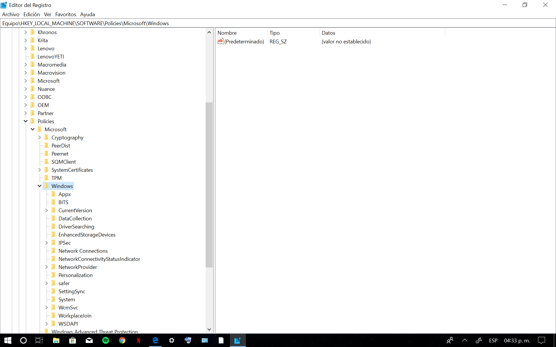Image resolution: width=556 pixels, height=347 pixels.
Task: Select the System key
Action: point(67,300)
